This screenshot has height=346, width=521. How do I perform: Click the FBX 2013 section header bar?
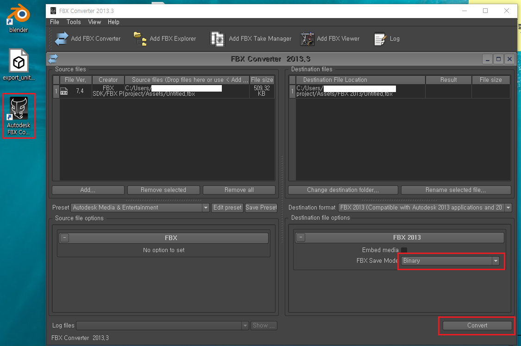(x=400, y=237)
